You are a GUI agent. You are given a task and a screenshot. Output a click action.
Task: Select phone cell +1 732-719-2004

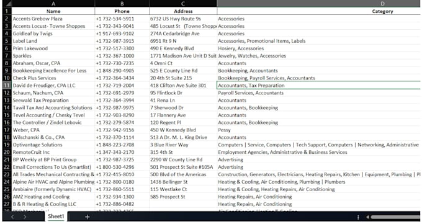point(122,86)
